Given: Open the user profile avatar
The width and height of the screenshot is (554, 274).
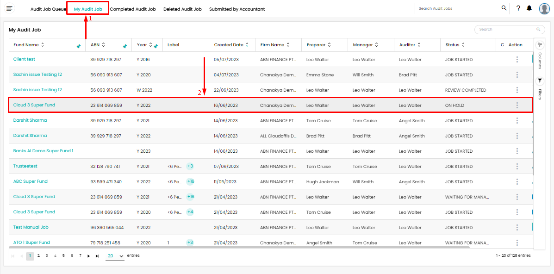Looking at the screenshot, I should point(544,8).
